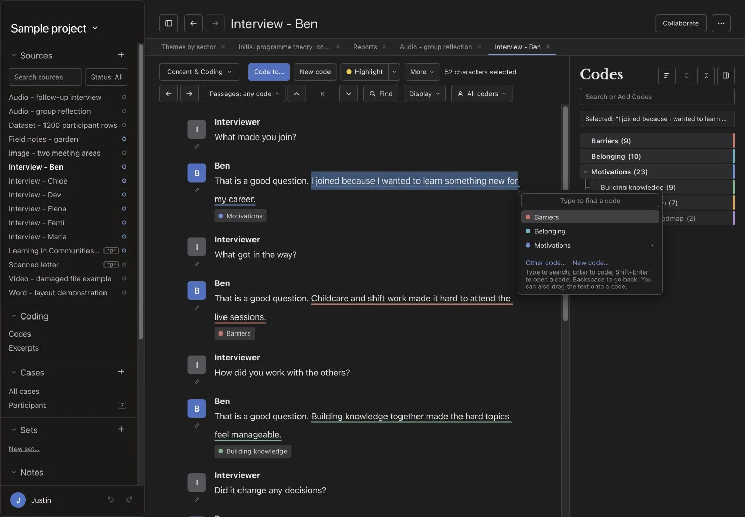745x517 pixels.
Task: Toggle status circle for Interview - Chloe
Action: tap(124, 181)
